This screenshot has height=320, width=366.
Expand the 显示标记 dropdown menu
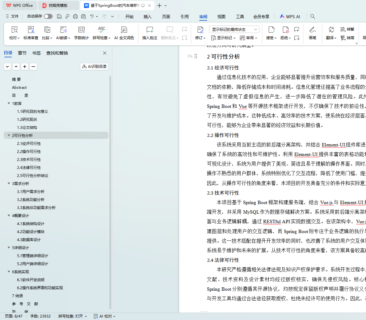[223, 38]
